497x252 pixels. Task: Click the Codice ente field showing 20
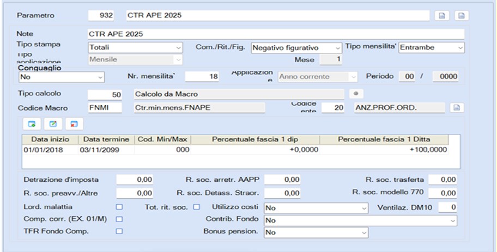pos(333,108)
